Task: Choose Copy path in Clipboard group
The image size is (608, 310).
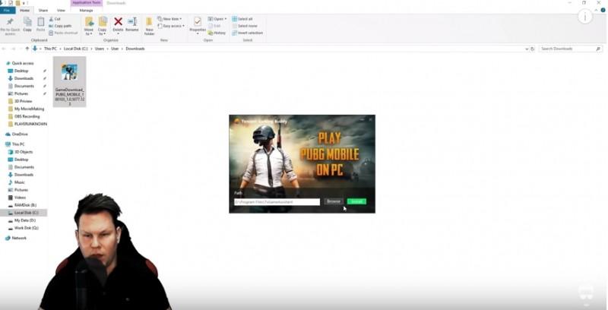Action: click(x=60, y=26)
